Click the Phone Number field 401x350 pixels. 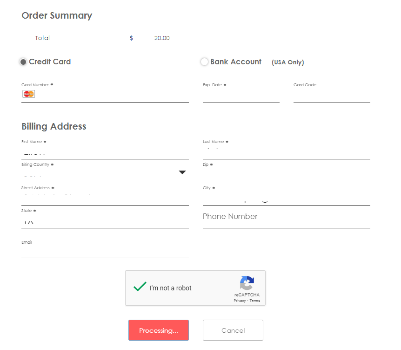click(256, 216)
